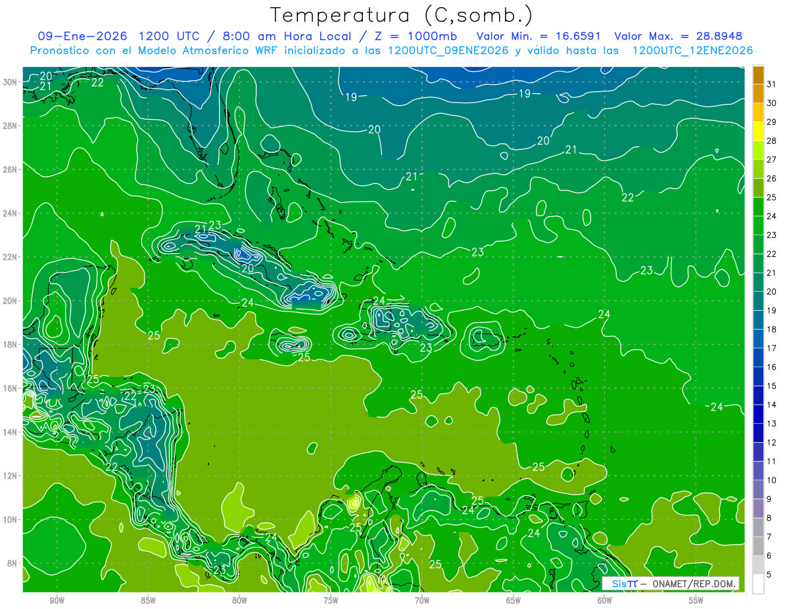Image resolution: width=789 pixels, height=609 pixels.
Task: Click the latitude axis label 12N
Action: 10,476
